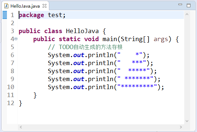The height and width of the screenshot is (132, 197).
Task: Click line number 6 in ruler
Action: click(12, 55)
